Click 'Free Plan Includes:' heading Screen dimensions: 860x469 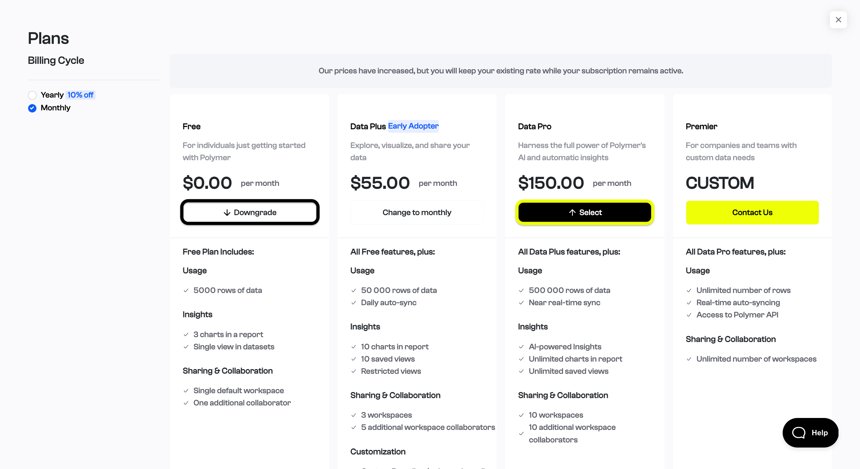[218, 252]
